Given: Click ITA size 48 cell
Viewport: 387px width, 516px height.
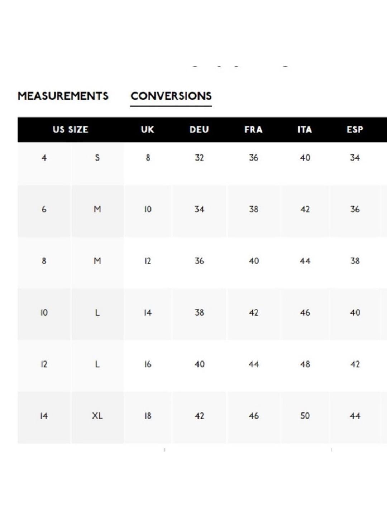Looking at the screenshot, I should tap(305, 364).
